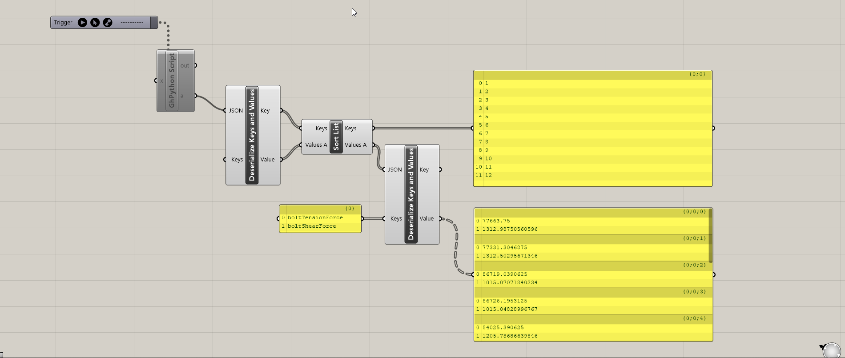Image resolution: width=845 pixels, height=358 pixels.
Task: Click Key output on the left Deserialize component
Action: (265, 110)
